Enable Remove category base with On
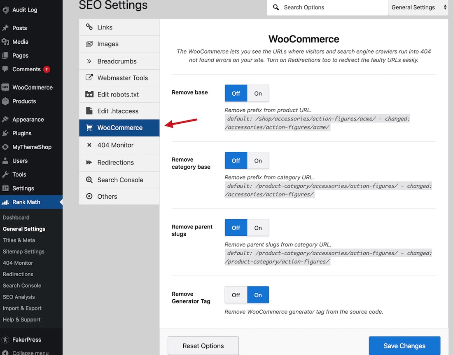The width and height of the screenshot is (453, 355). point(258,160)
